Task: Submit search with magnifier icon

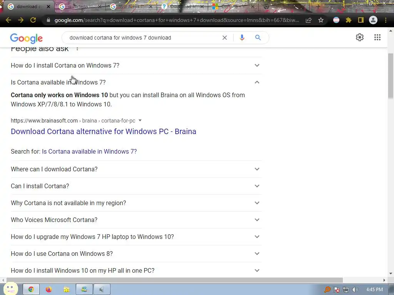Action: [258, 38]
